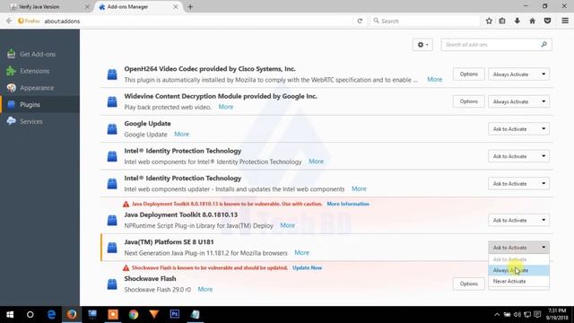
Task: Click the Java Deployment warning triangle icon
Action: (126, 204)
